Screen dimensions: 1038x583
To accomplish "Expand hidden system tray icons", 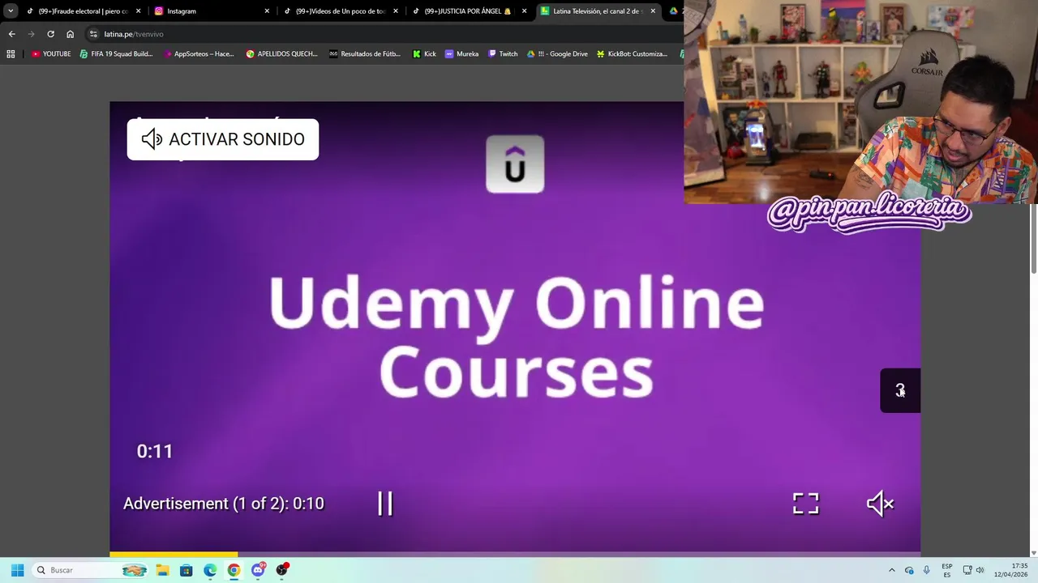I will pos(891,570).
